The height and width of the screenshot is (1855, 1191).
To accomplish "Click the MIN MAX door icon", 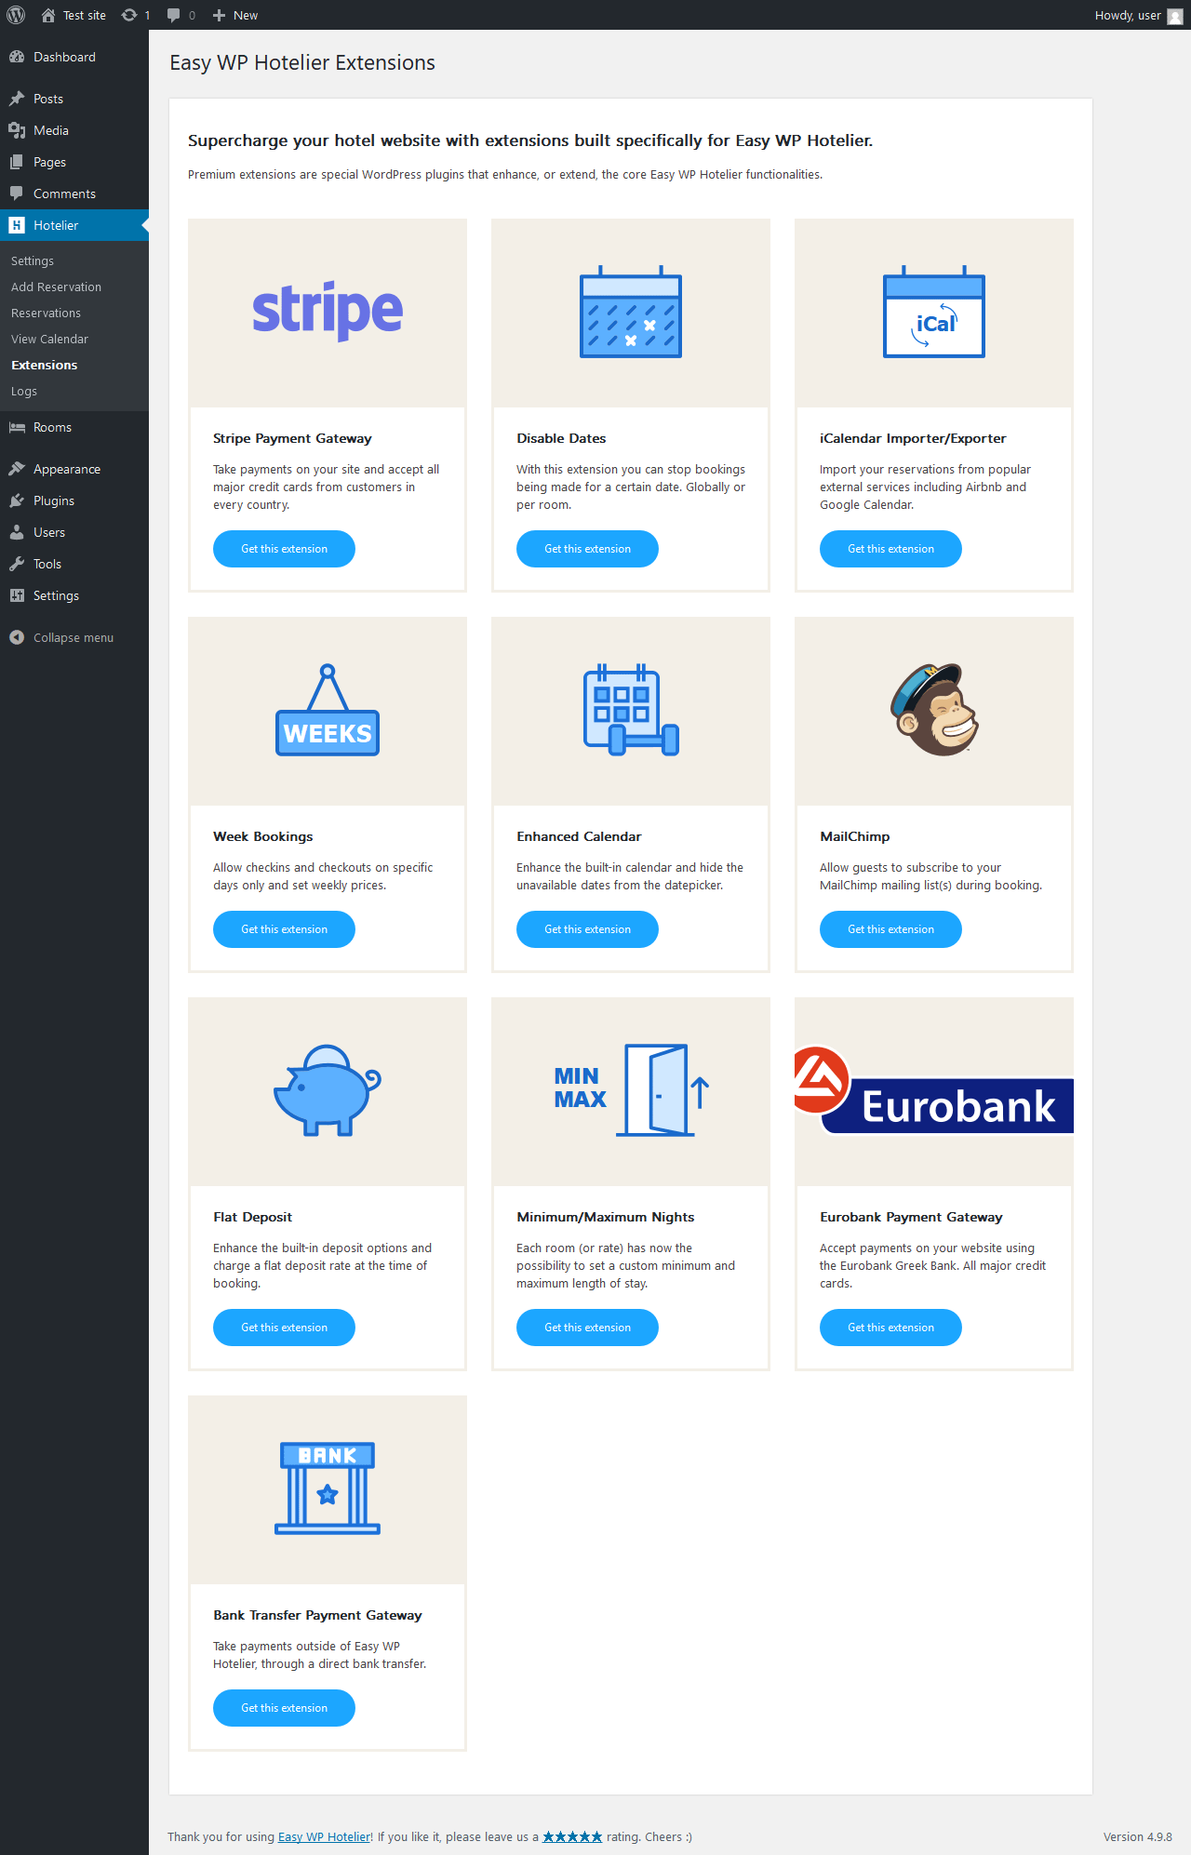I will [631, 1090].
